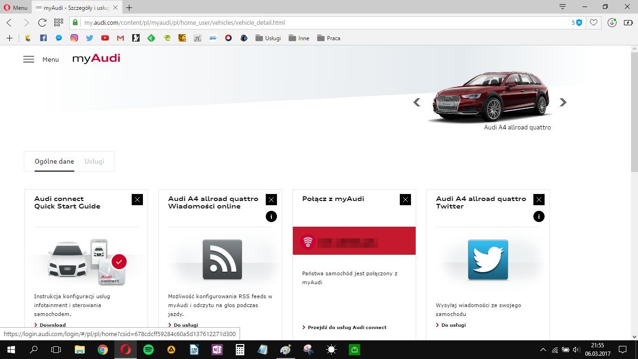
Task: Close the Wiadomości online card
Action: 271,200
